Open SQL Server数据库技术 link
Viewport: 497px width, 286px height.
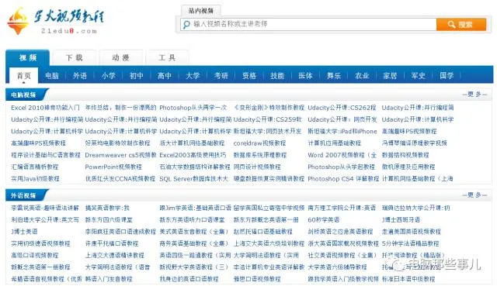[x=193, y=179]
